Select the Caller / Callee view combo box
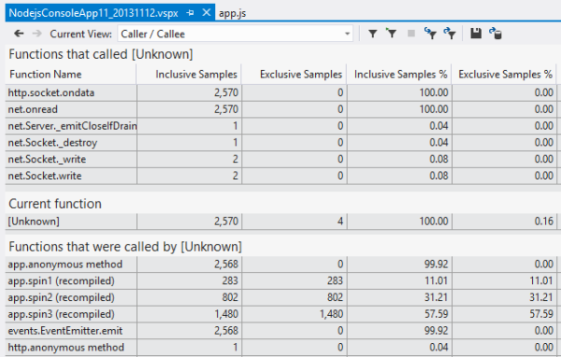This screenshot has width=561, height=357. (235, 34)
